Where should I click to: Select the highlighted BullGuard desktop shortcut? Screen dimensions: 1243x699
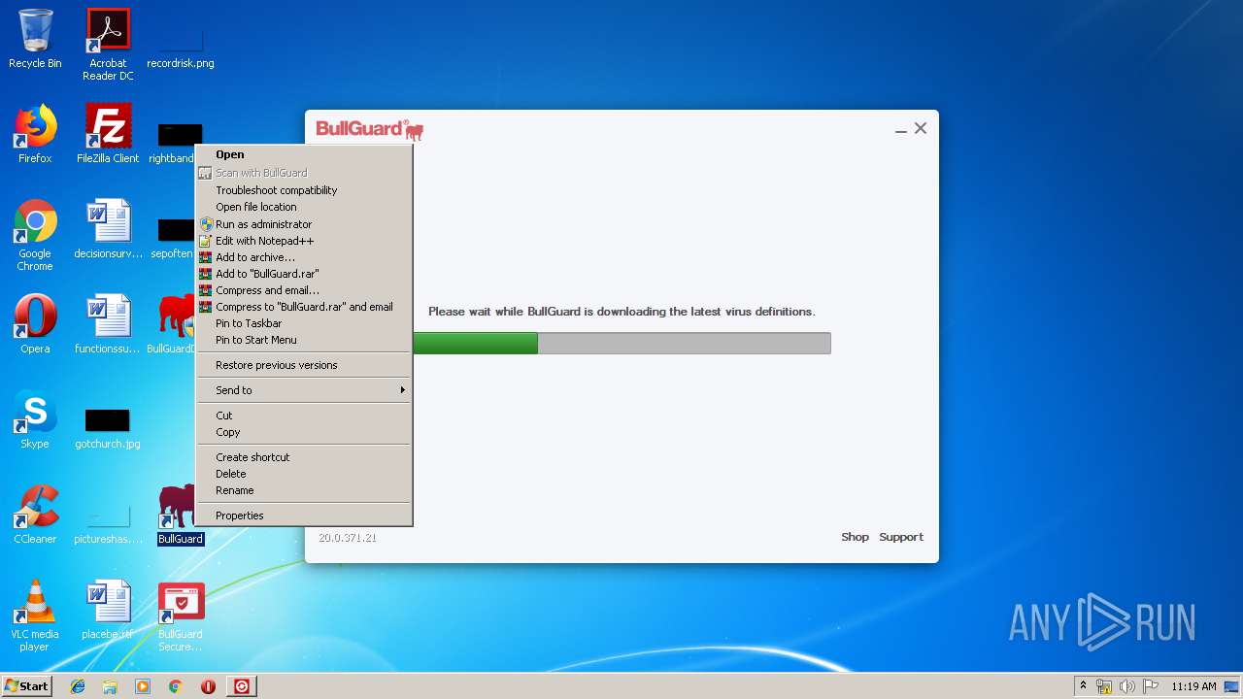[x=181, y=515]
